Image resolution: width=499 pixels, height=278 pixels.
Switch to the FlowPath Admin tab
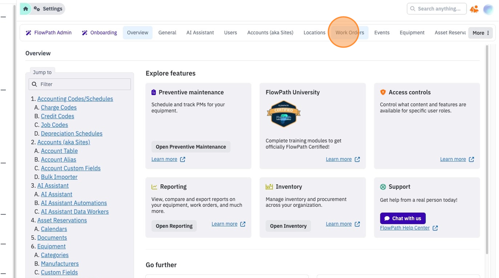point(49,33)
